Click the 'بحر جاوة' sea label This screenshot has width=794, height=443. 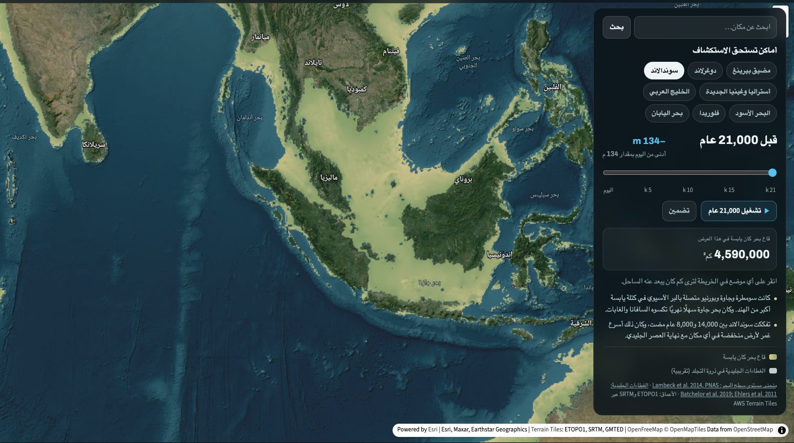[x=430, y=283]
